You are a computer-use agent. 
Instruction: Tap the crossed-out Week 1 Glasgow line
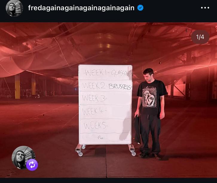[107, 73]
